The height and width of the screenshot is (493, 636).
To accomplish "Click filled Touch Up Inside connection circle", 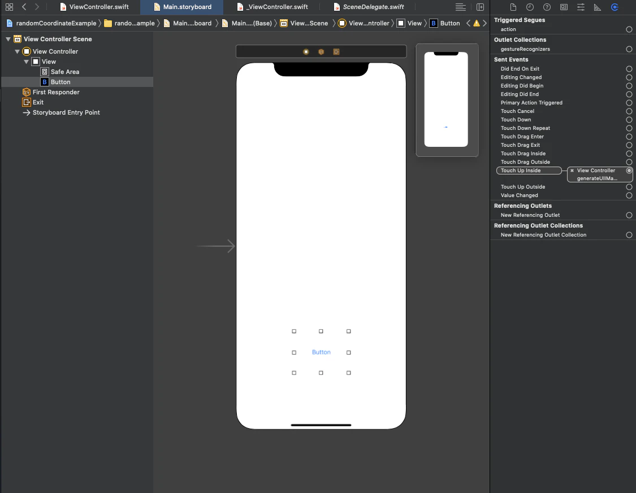I will point(629,171).
